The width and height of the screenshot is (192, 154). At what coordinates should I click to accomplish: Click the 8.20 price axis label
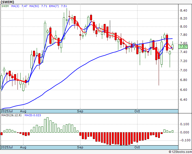(x=184, y=18)
